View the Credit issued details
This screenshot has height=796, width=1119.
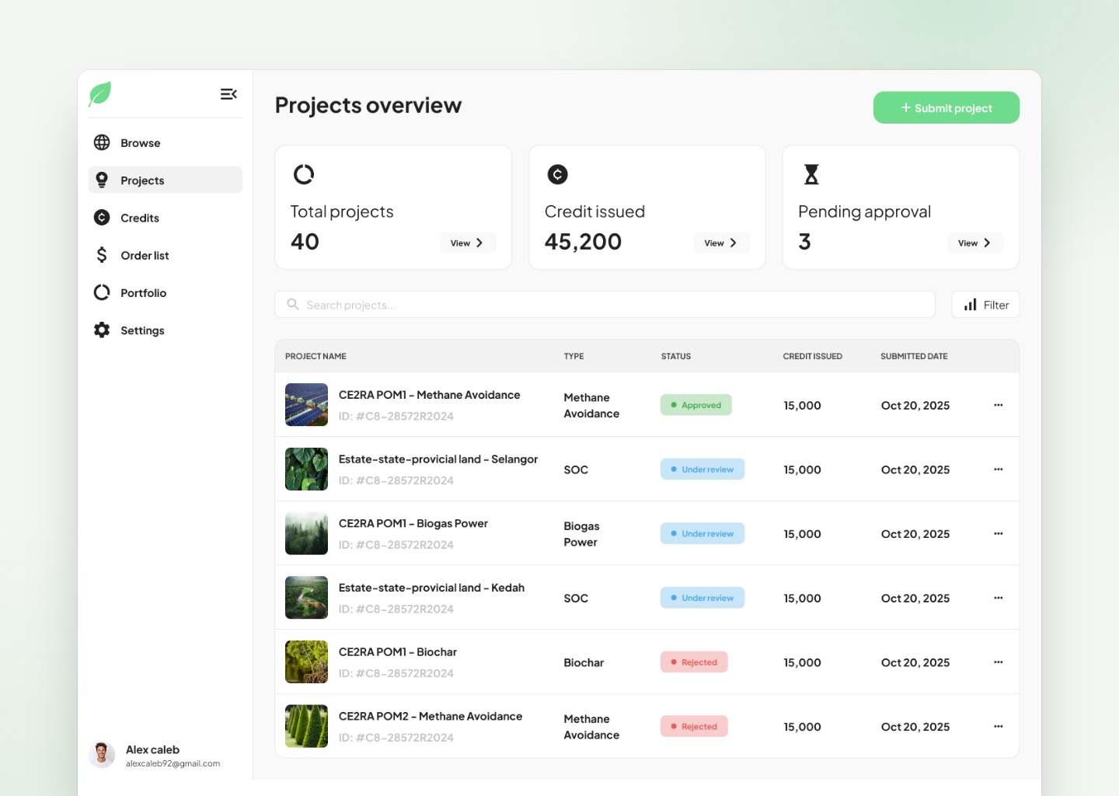(x=721, y=243)
